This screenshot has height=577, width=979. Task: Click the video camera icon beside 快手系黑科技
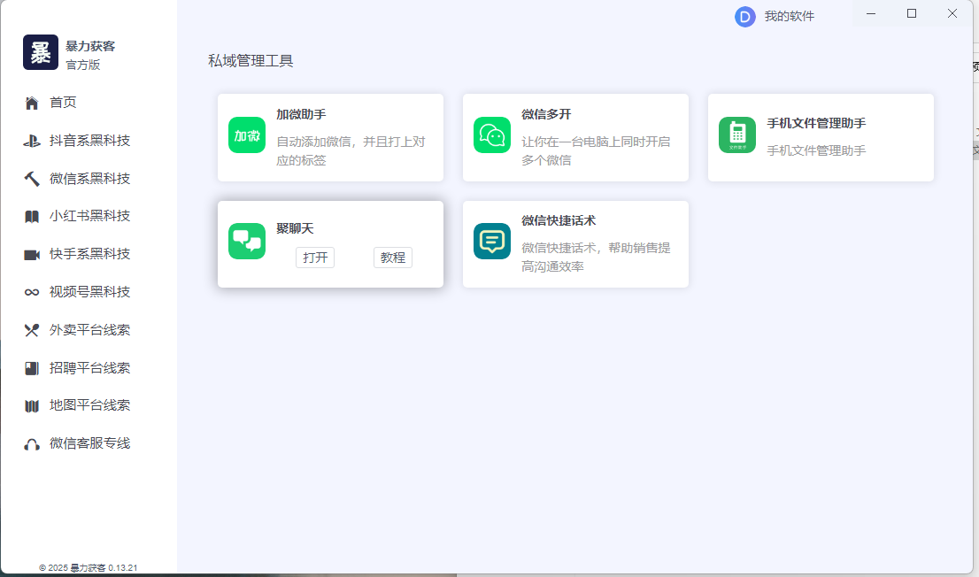32,255
